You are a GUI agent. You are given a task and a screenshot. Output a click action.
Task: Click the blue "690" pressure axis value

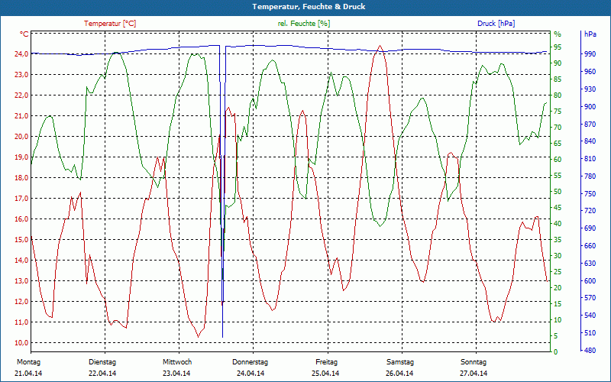tap(590, 228)
